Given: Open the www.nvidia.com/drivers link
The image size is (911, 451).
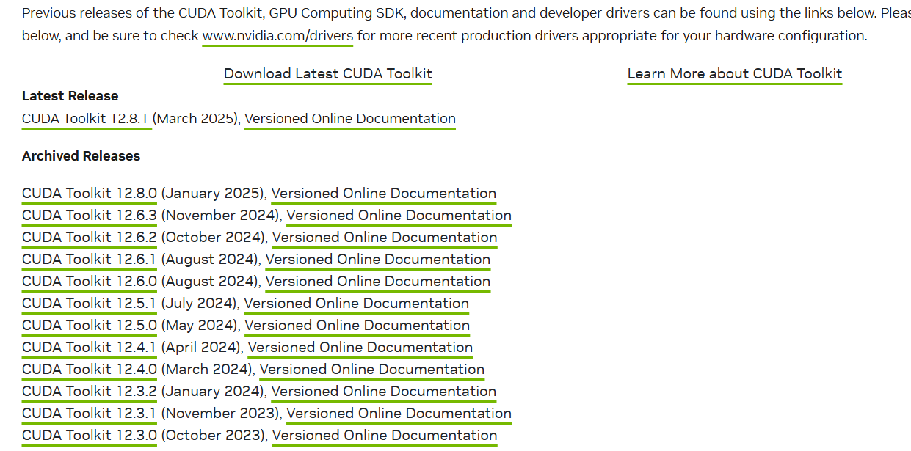Looking at the screenshot, I should point(277,36).
